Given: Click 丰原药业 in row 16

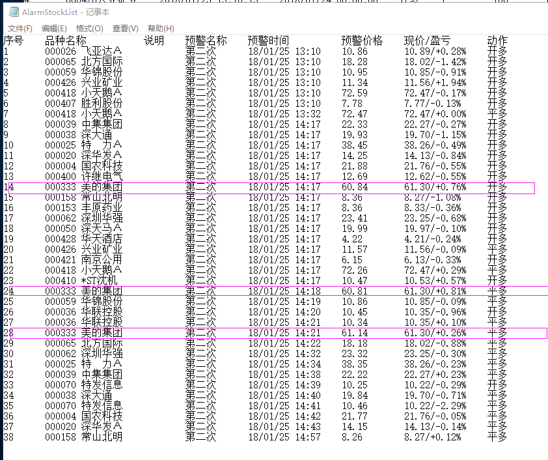Looking at the screenshot, I should coord(102,207).
